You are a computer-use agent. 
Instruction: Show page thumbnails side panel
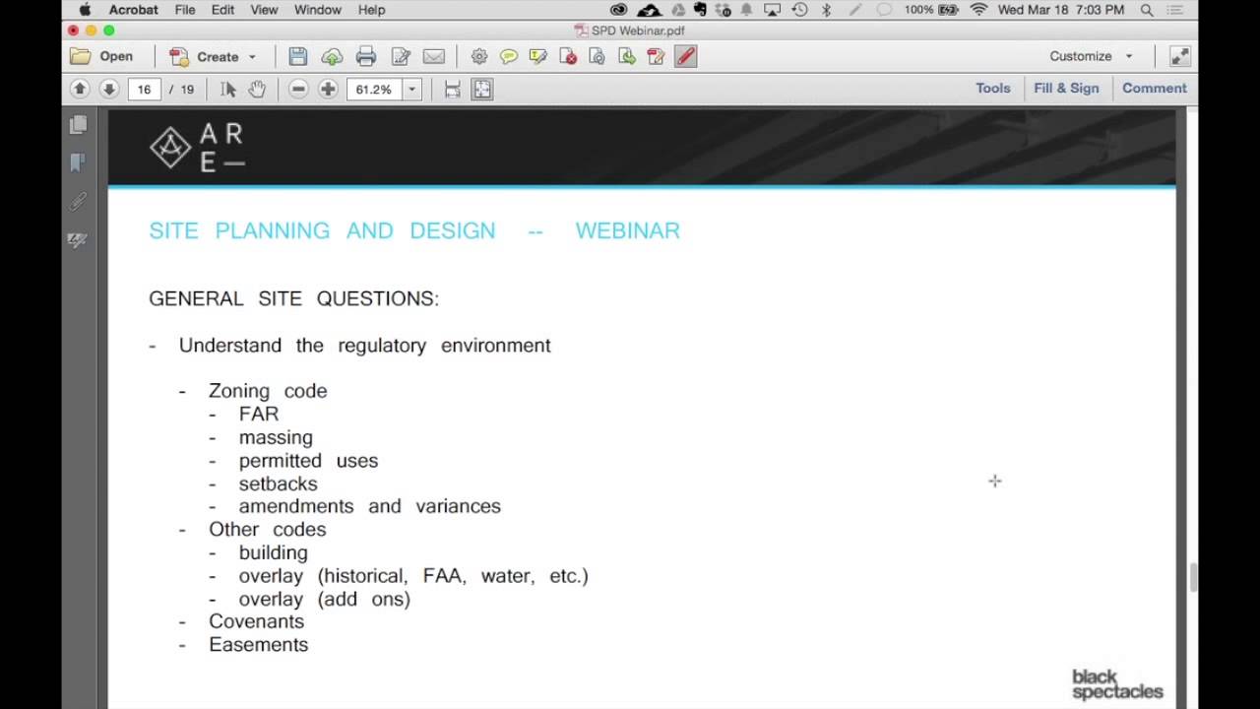[x=78, y=125]
